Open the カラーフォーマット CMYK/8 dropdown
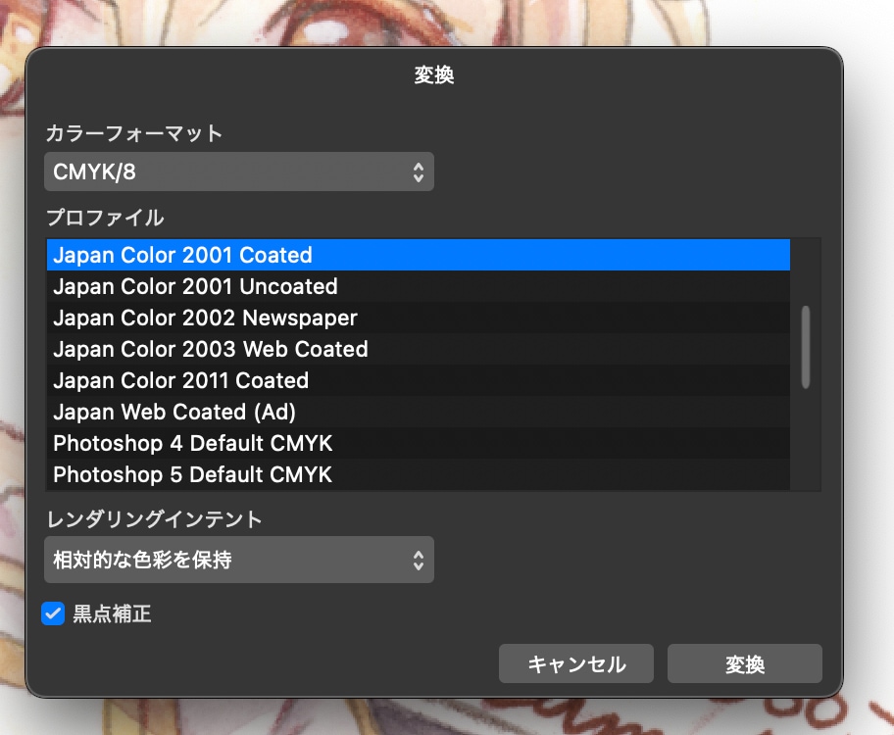This screenshot has height=735, width=894. [x=238, y=172]
